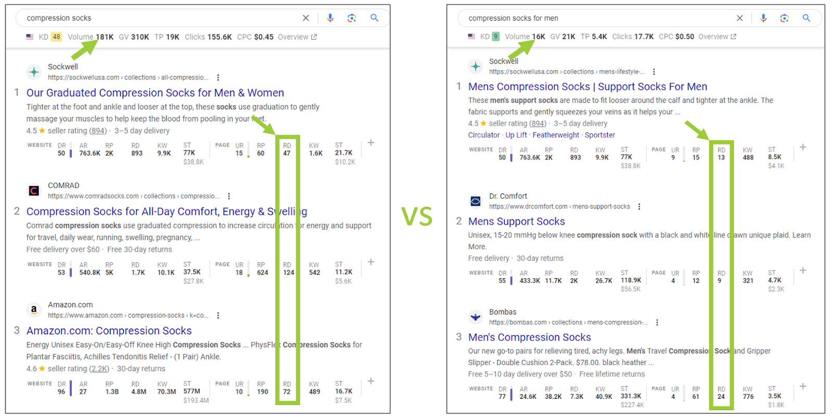Click the voice search microphone in left search bar
This screenshot has height=417, width=833.
click(x=330, y=18)
